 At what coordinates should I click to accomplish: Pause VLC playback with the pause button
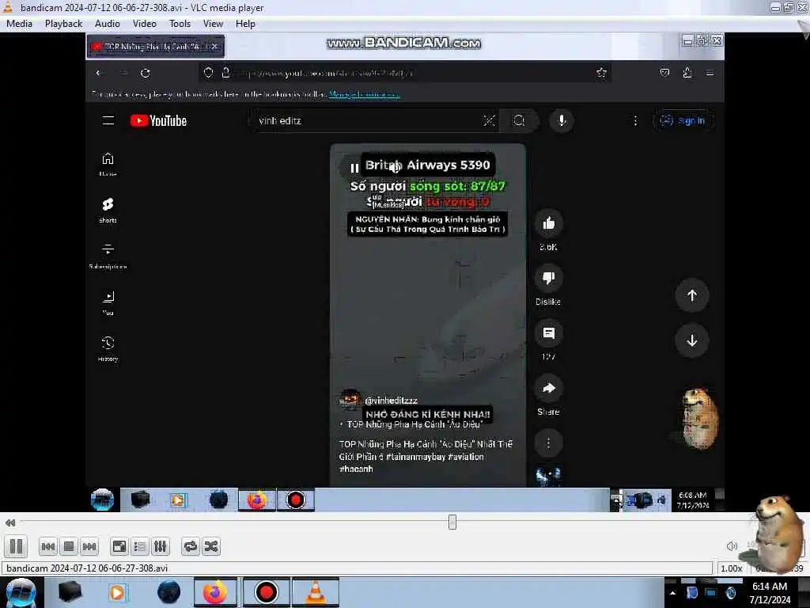(x=16, y=546)
